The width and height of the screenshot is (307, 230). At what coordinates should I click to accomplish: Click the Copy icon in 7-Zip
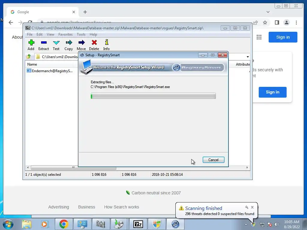point(69,45)
